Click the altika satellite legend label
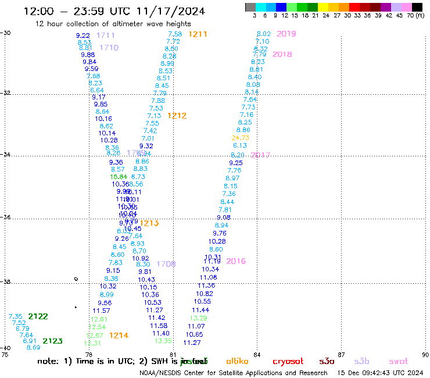This screenshot has width=430, height=378. [237, 361]
